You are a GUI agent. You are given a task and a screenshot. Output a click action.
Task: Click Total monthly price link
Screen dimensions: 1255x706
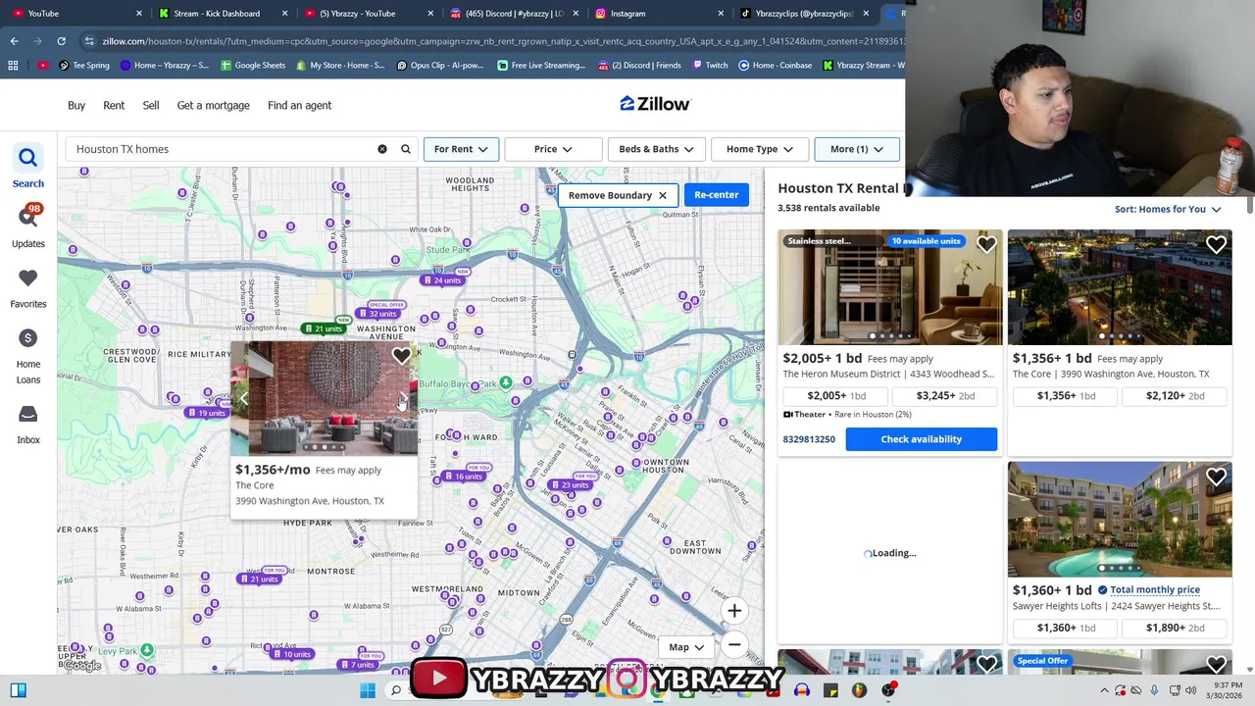pyautogui.click(x=1155, y=590)
